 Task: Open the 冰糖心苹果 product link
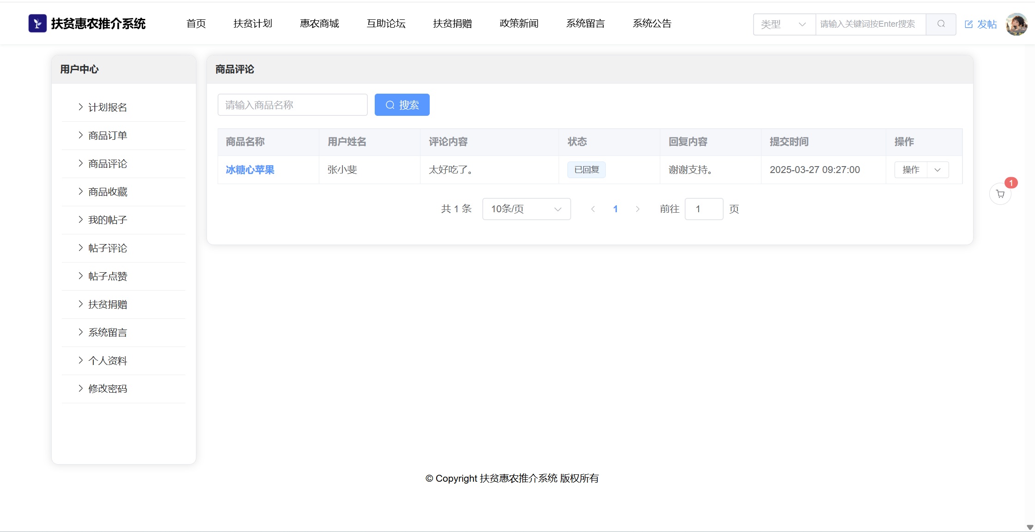pyautogui.click(x=250, y=170)
